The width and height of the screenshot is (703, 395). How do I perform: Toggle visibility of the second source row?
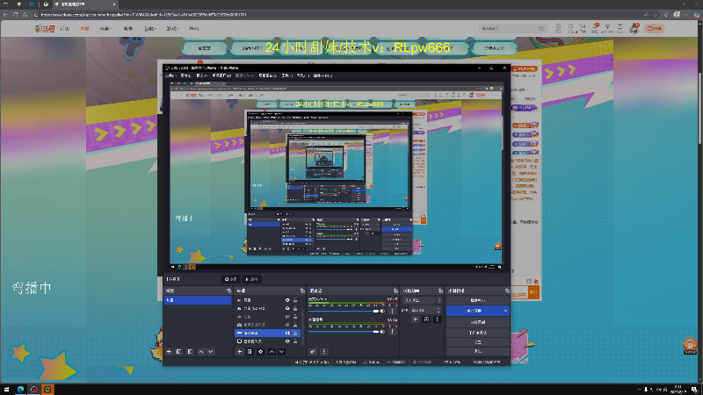point(287,309)
